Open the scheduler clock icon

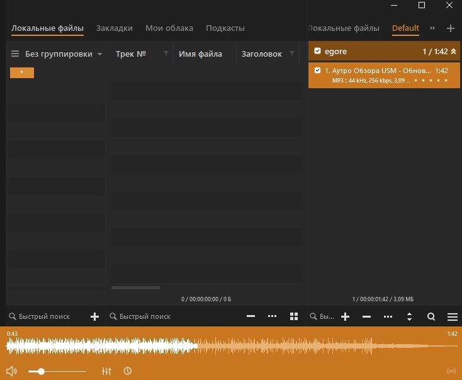tap(128, 371)
